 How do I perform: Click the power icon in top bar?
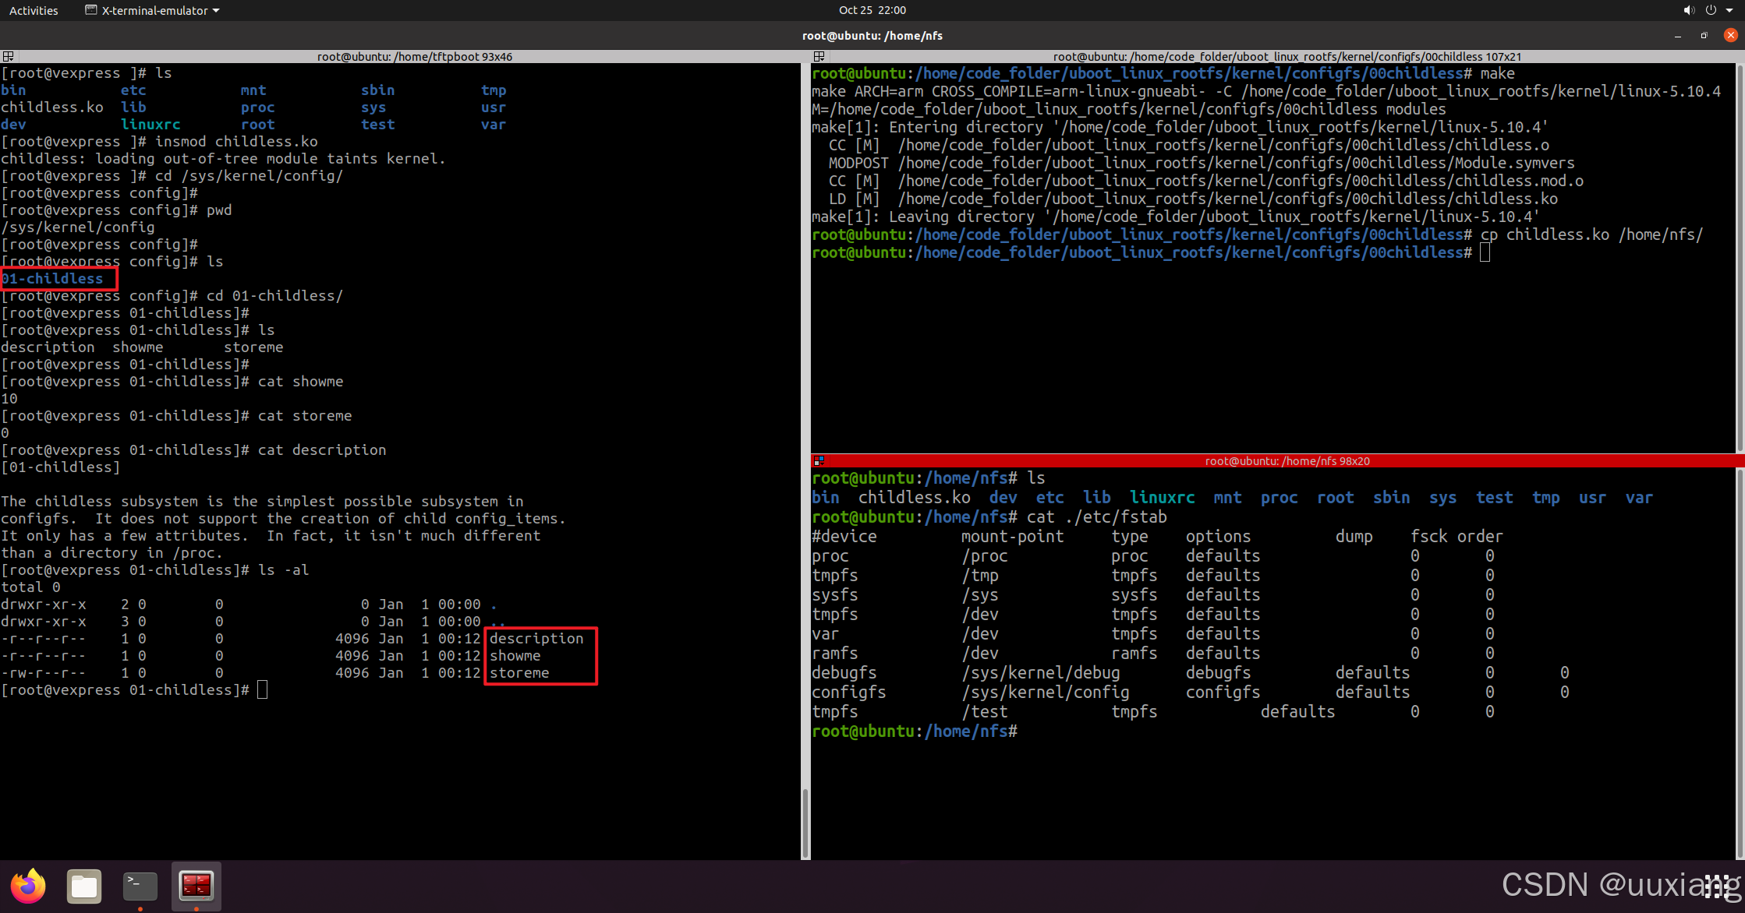[x=1711, y=10]
